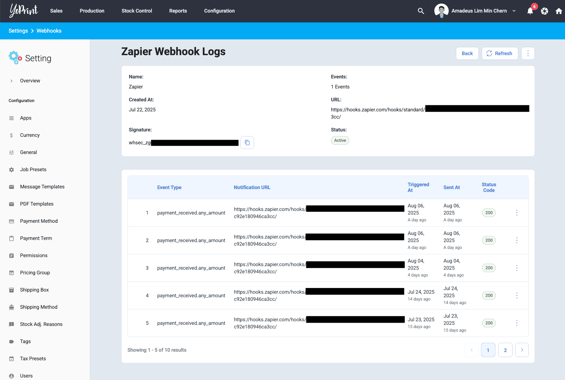Copy the webhook signature
Viewport: 565px width, 380px height.
coord(247,143)
